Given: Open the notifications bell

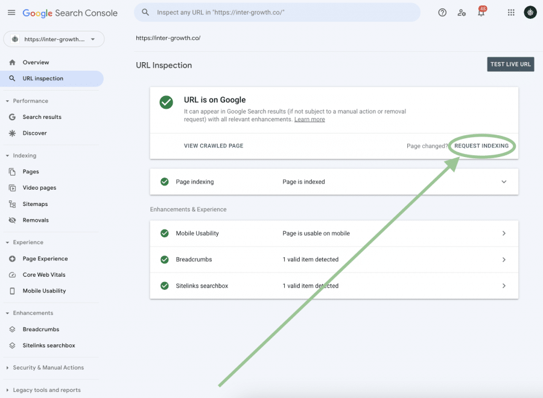Looking at the screenshot, I should tap(481, 12).
